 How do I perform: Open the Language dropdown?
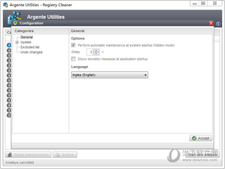[x=109, y=75]
